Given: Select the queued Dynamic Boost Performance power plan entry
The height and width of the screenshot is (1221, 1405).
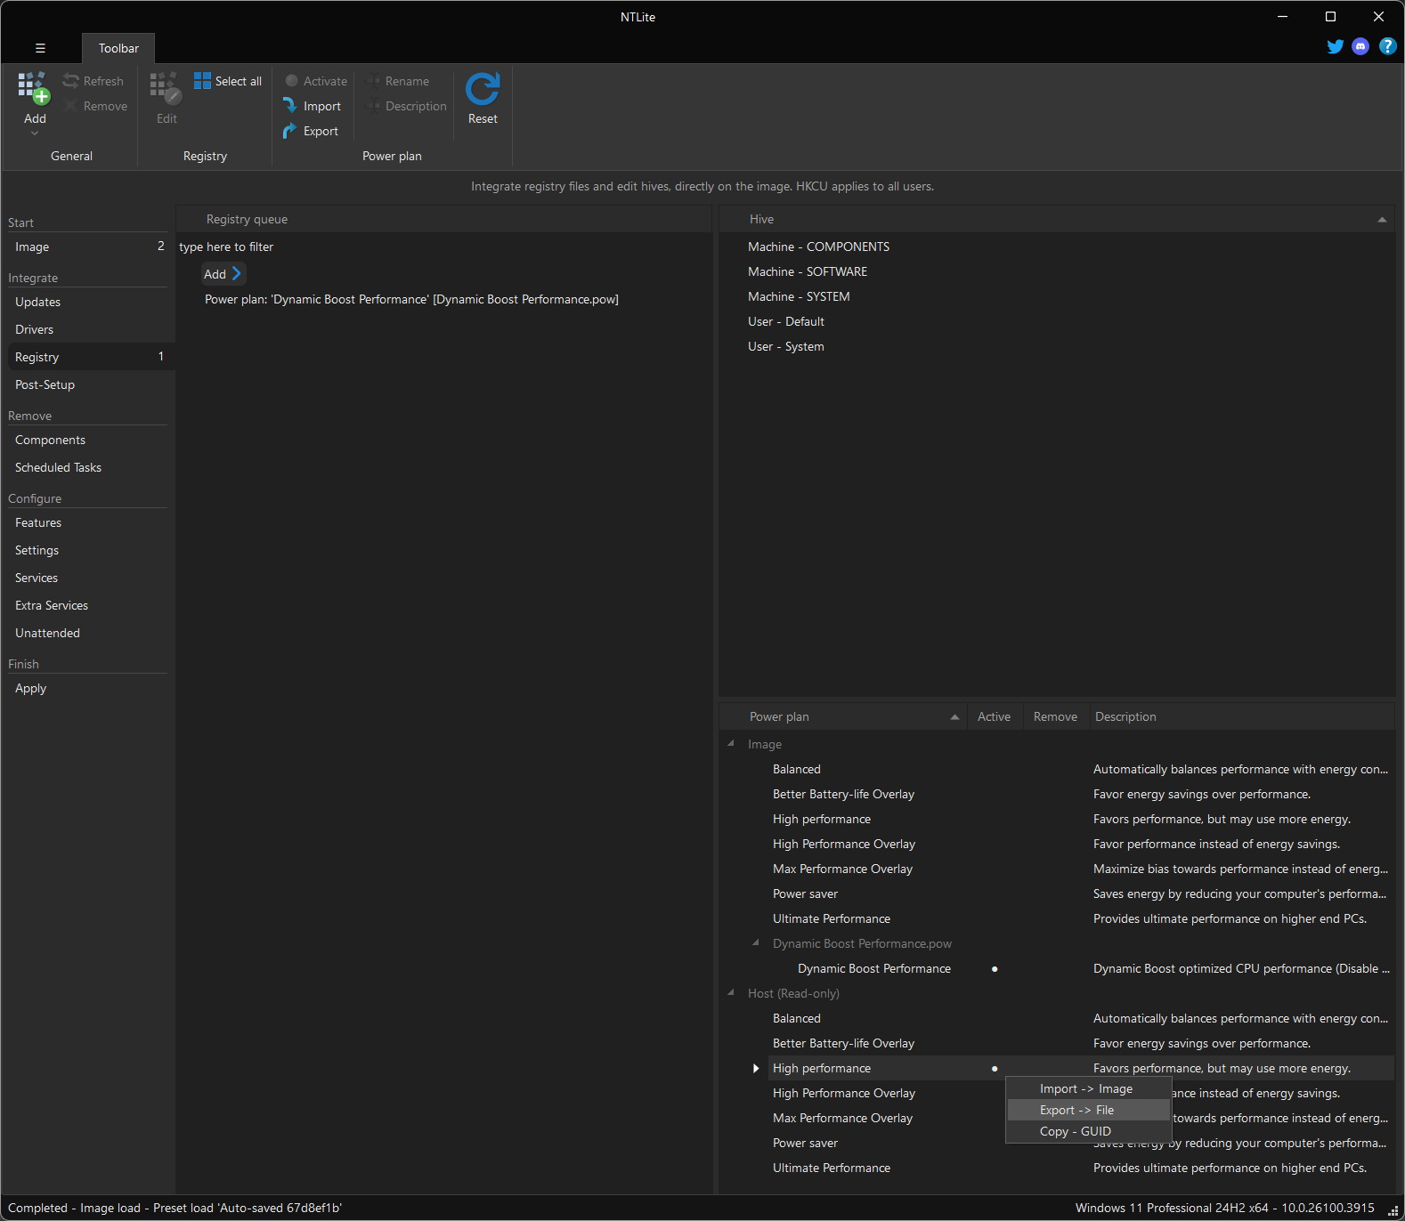Looking at the screenshot, I should [411, 299].
